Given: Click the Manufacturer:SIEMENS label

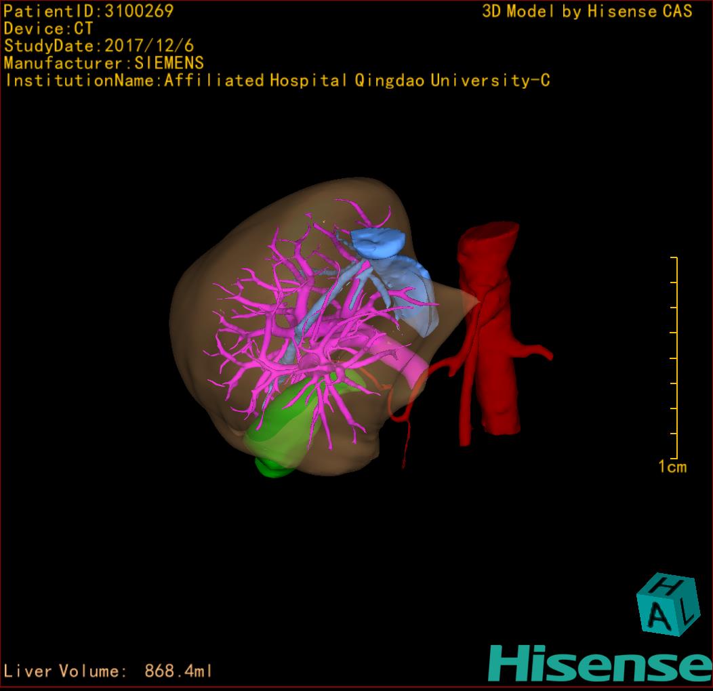Looking at the screenshot, I should 104,63.
